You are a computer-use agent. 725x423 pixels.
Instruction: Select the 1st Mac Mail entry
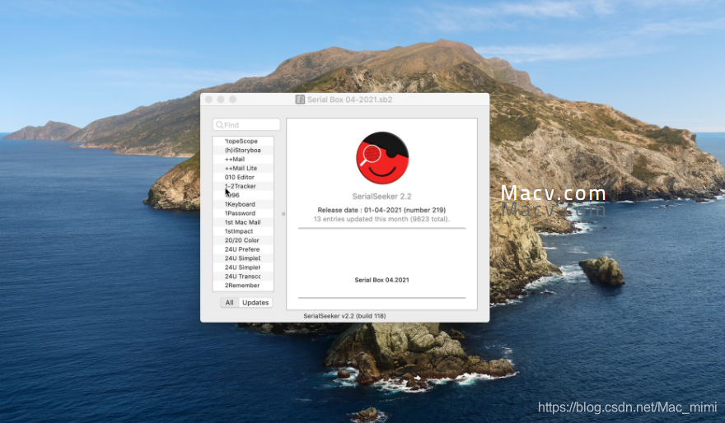[x=243, y=222]
